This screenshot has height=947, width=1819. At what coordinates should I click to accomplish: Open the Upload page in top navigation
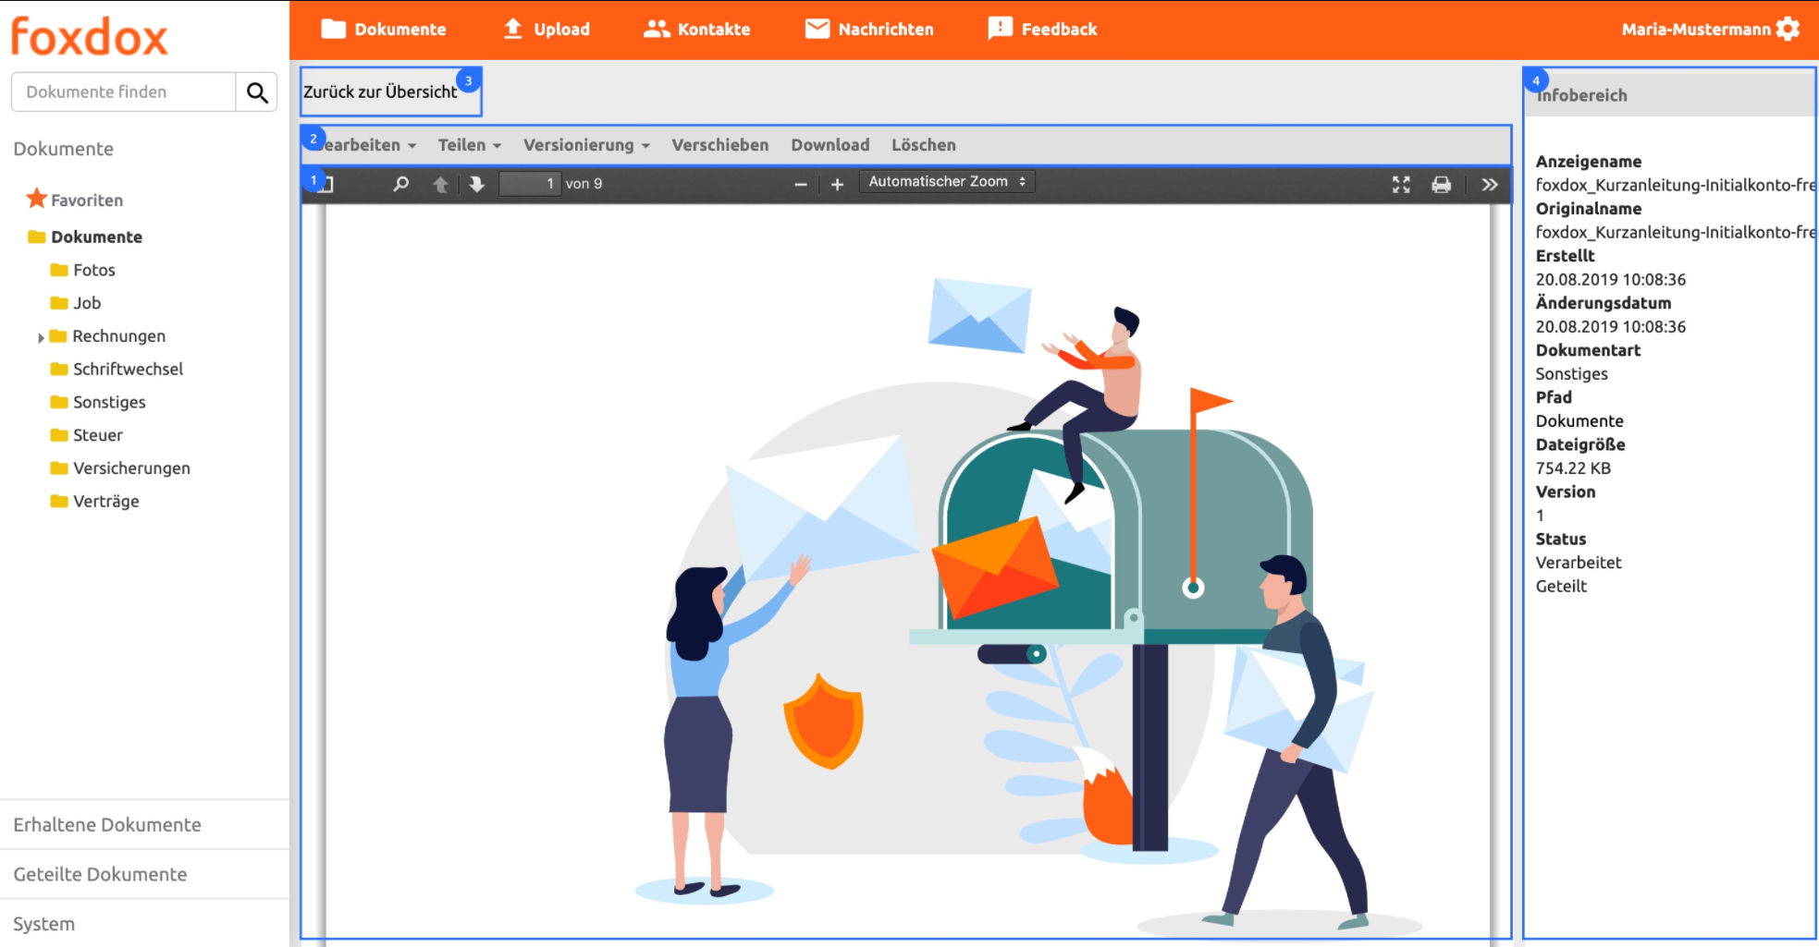(x=547, y=30)
